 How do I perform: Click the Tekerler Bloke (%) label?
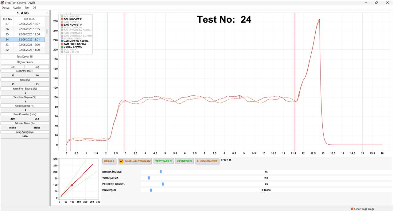[x=25, y=123]
